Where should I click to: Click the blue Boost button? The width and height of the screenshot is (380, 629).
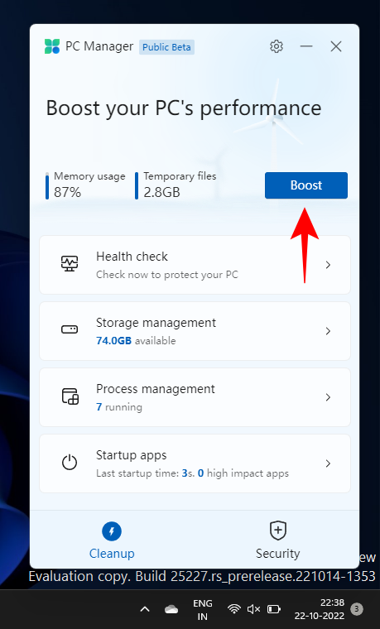(x=306, y=185)
